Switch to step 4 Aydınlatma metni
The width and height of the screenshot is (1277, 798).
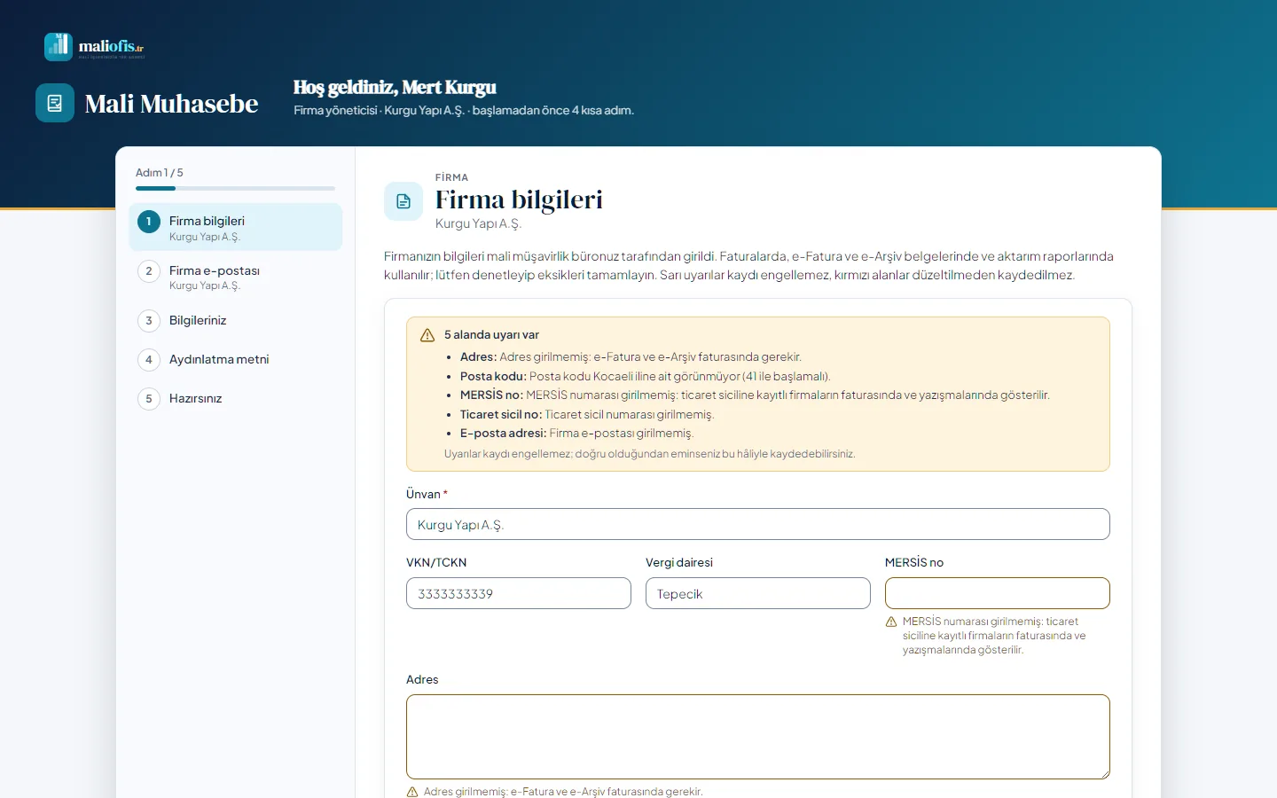coord(236,359)
